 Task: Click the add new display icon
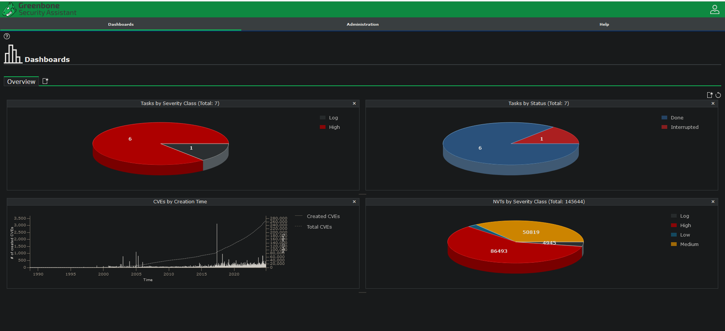tap(710, 95)
